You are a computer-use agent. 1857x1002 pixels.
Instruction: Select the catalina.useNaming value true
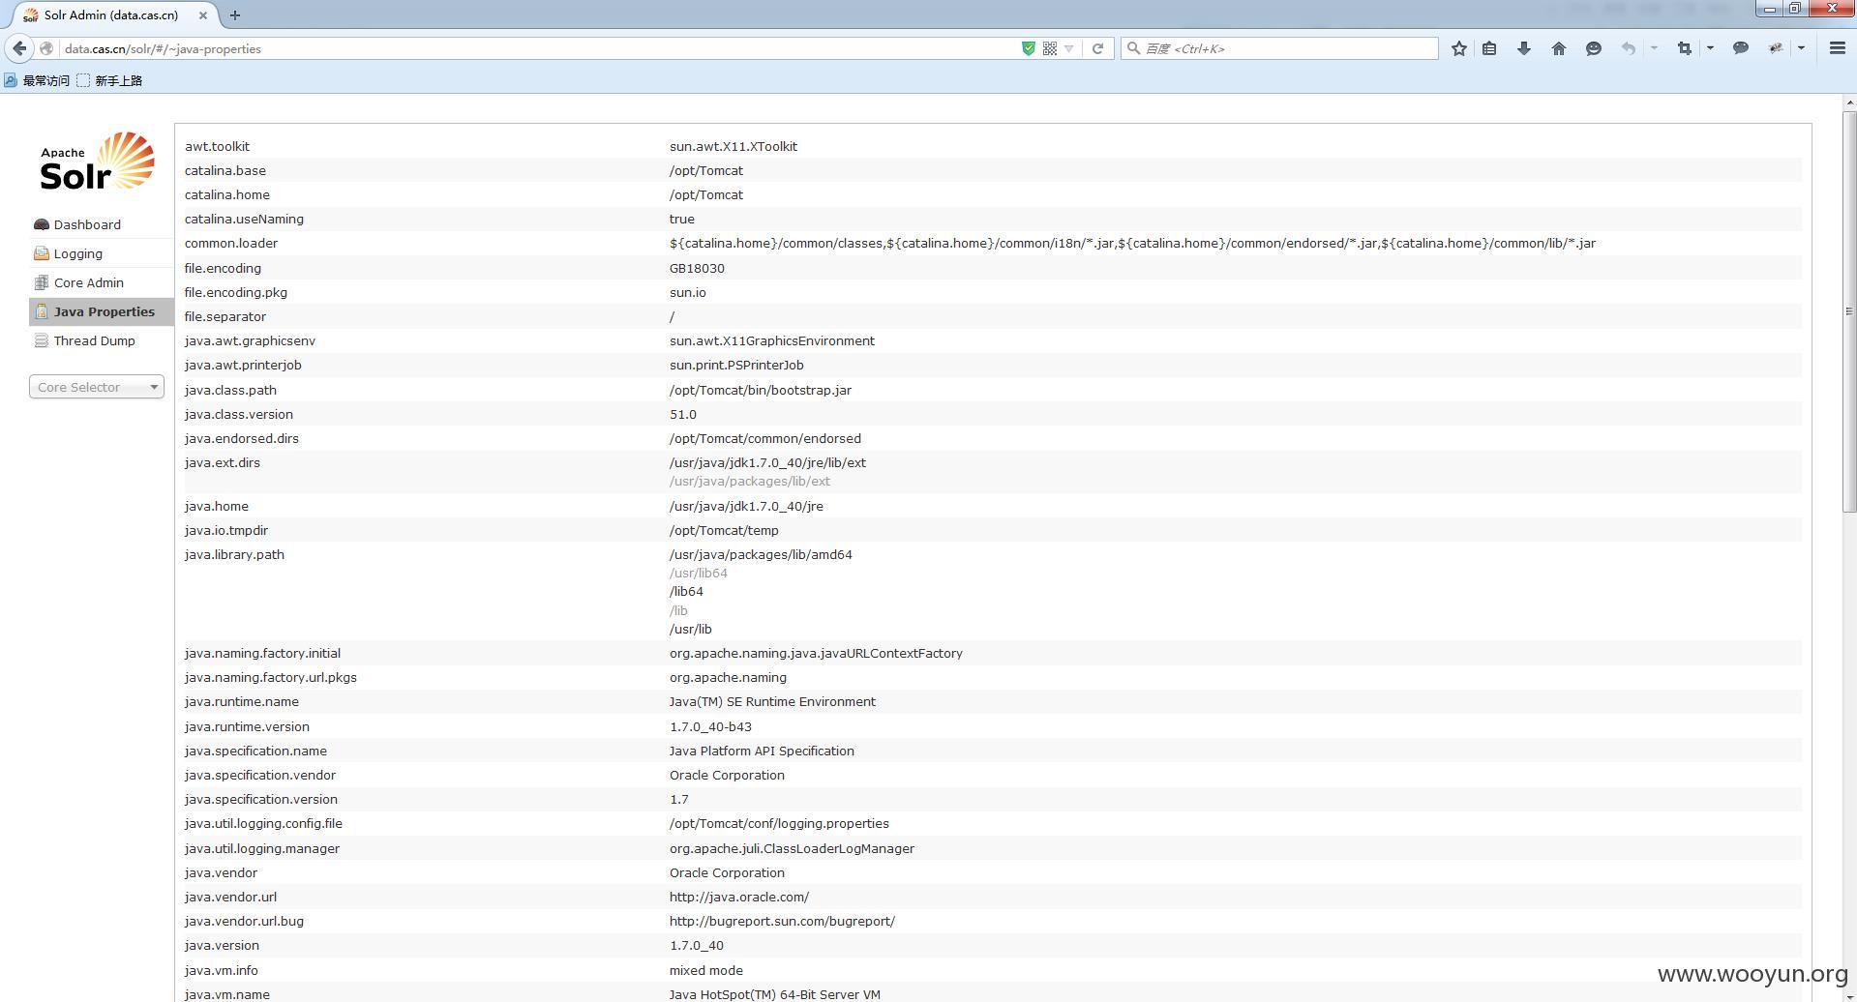(x=682, y=220)
